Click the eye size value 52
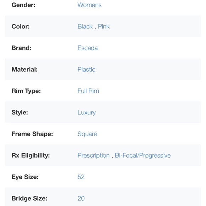Screen dimensions: 206x206 [x=81, y=177]
